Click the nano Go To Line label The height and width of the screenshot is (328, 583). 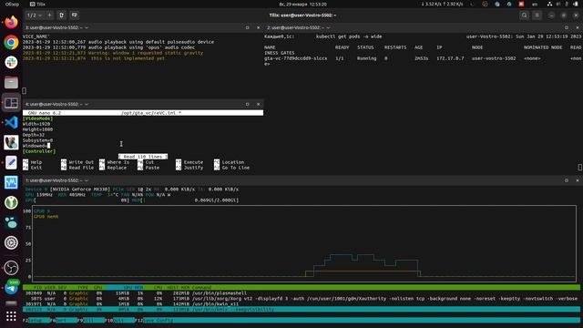pyautogui.click(x=236, y=168)
